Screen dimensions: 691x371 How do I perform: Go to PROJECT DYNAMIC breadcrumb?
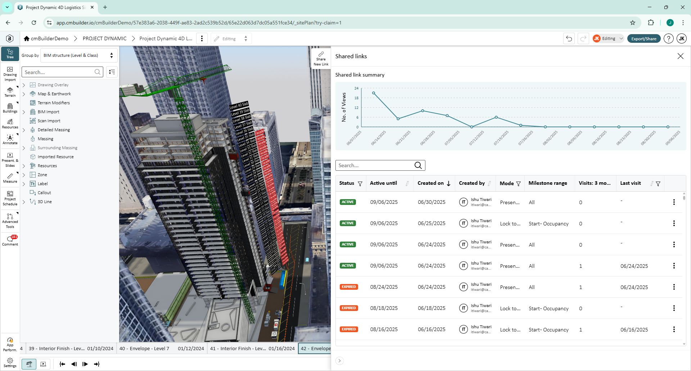pyautogui.click(x=105, y=38)
